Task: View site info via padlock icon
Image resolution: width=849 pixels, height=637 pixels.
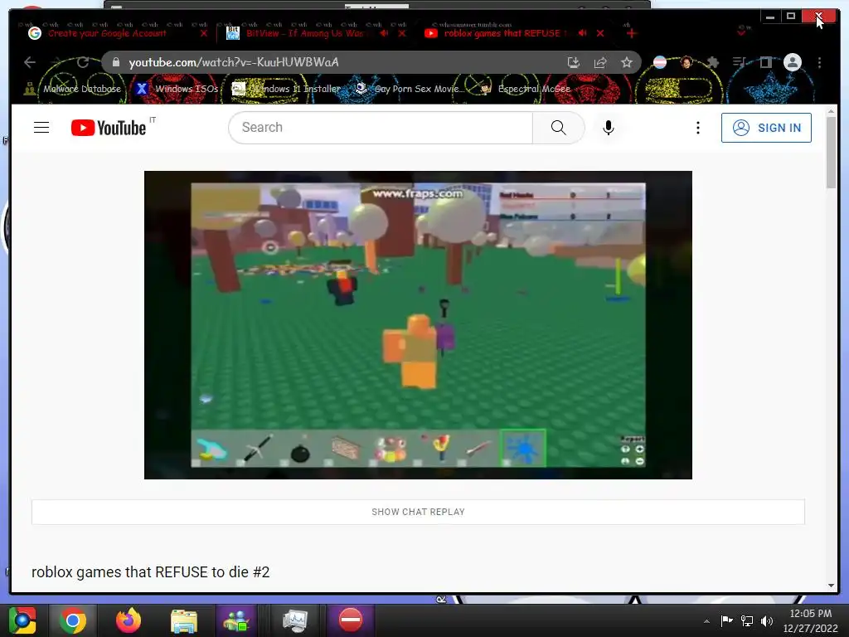Action: point(115,62)
